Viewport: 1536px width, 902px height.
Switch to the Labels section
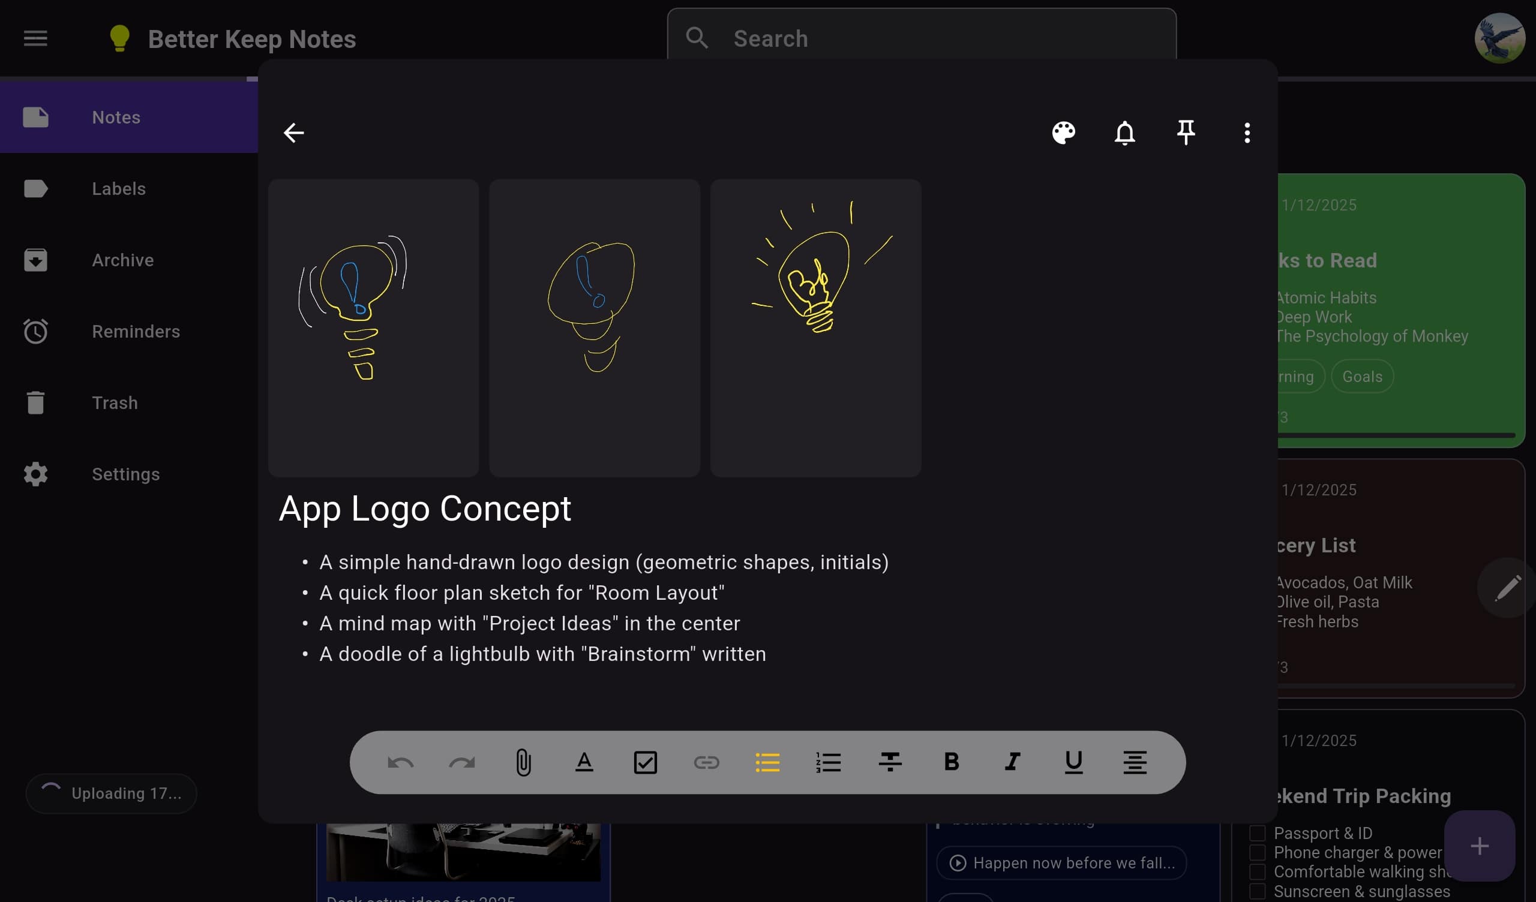coord(119,188)
